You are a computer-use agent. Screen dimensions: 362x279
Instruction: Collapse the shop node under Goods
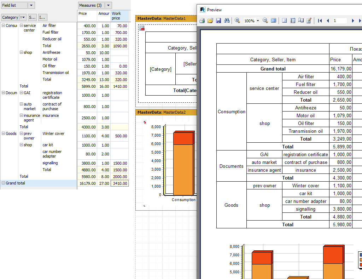[x=21, y=145]
